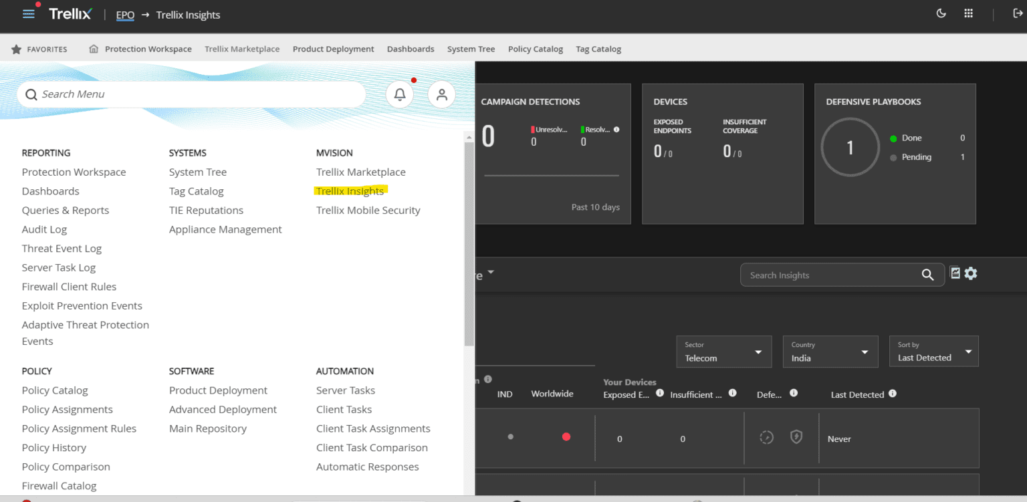Open the Insights settings gear

971,273
